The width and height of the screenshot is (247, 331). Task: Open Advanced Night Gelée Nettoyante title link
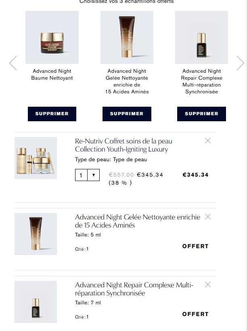click(x=138, y=221)
